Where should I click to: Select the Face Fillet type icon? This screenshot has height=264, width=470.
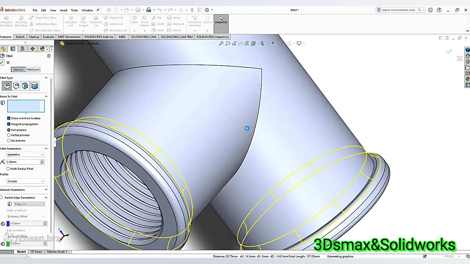pos(25,86)
